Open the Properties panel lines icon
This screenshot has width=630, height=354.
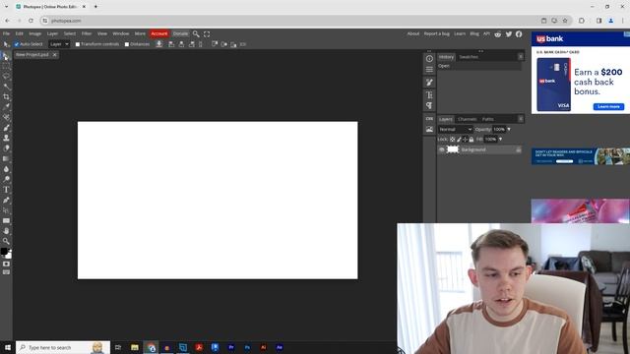coord(429,70)
